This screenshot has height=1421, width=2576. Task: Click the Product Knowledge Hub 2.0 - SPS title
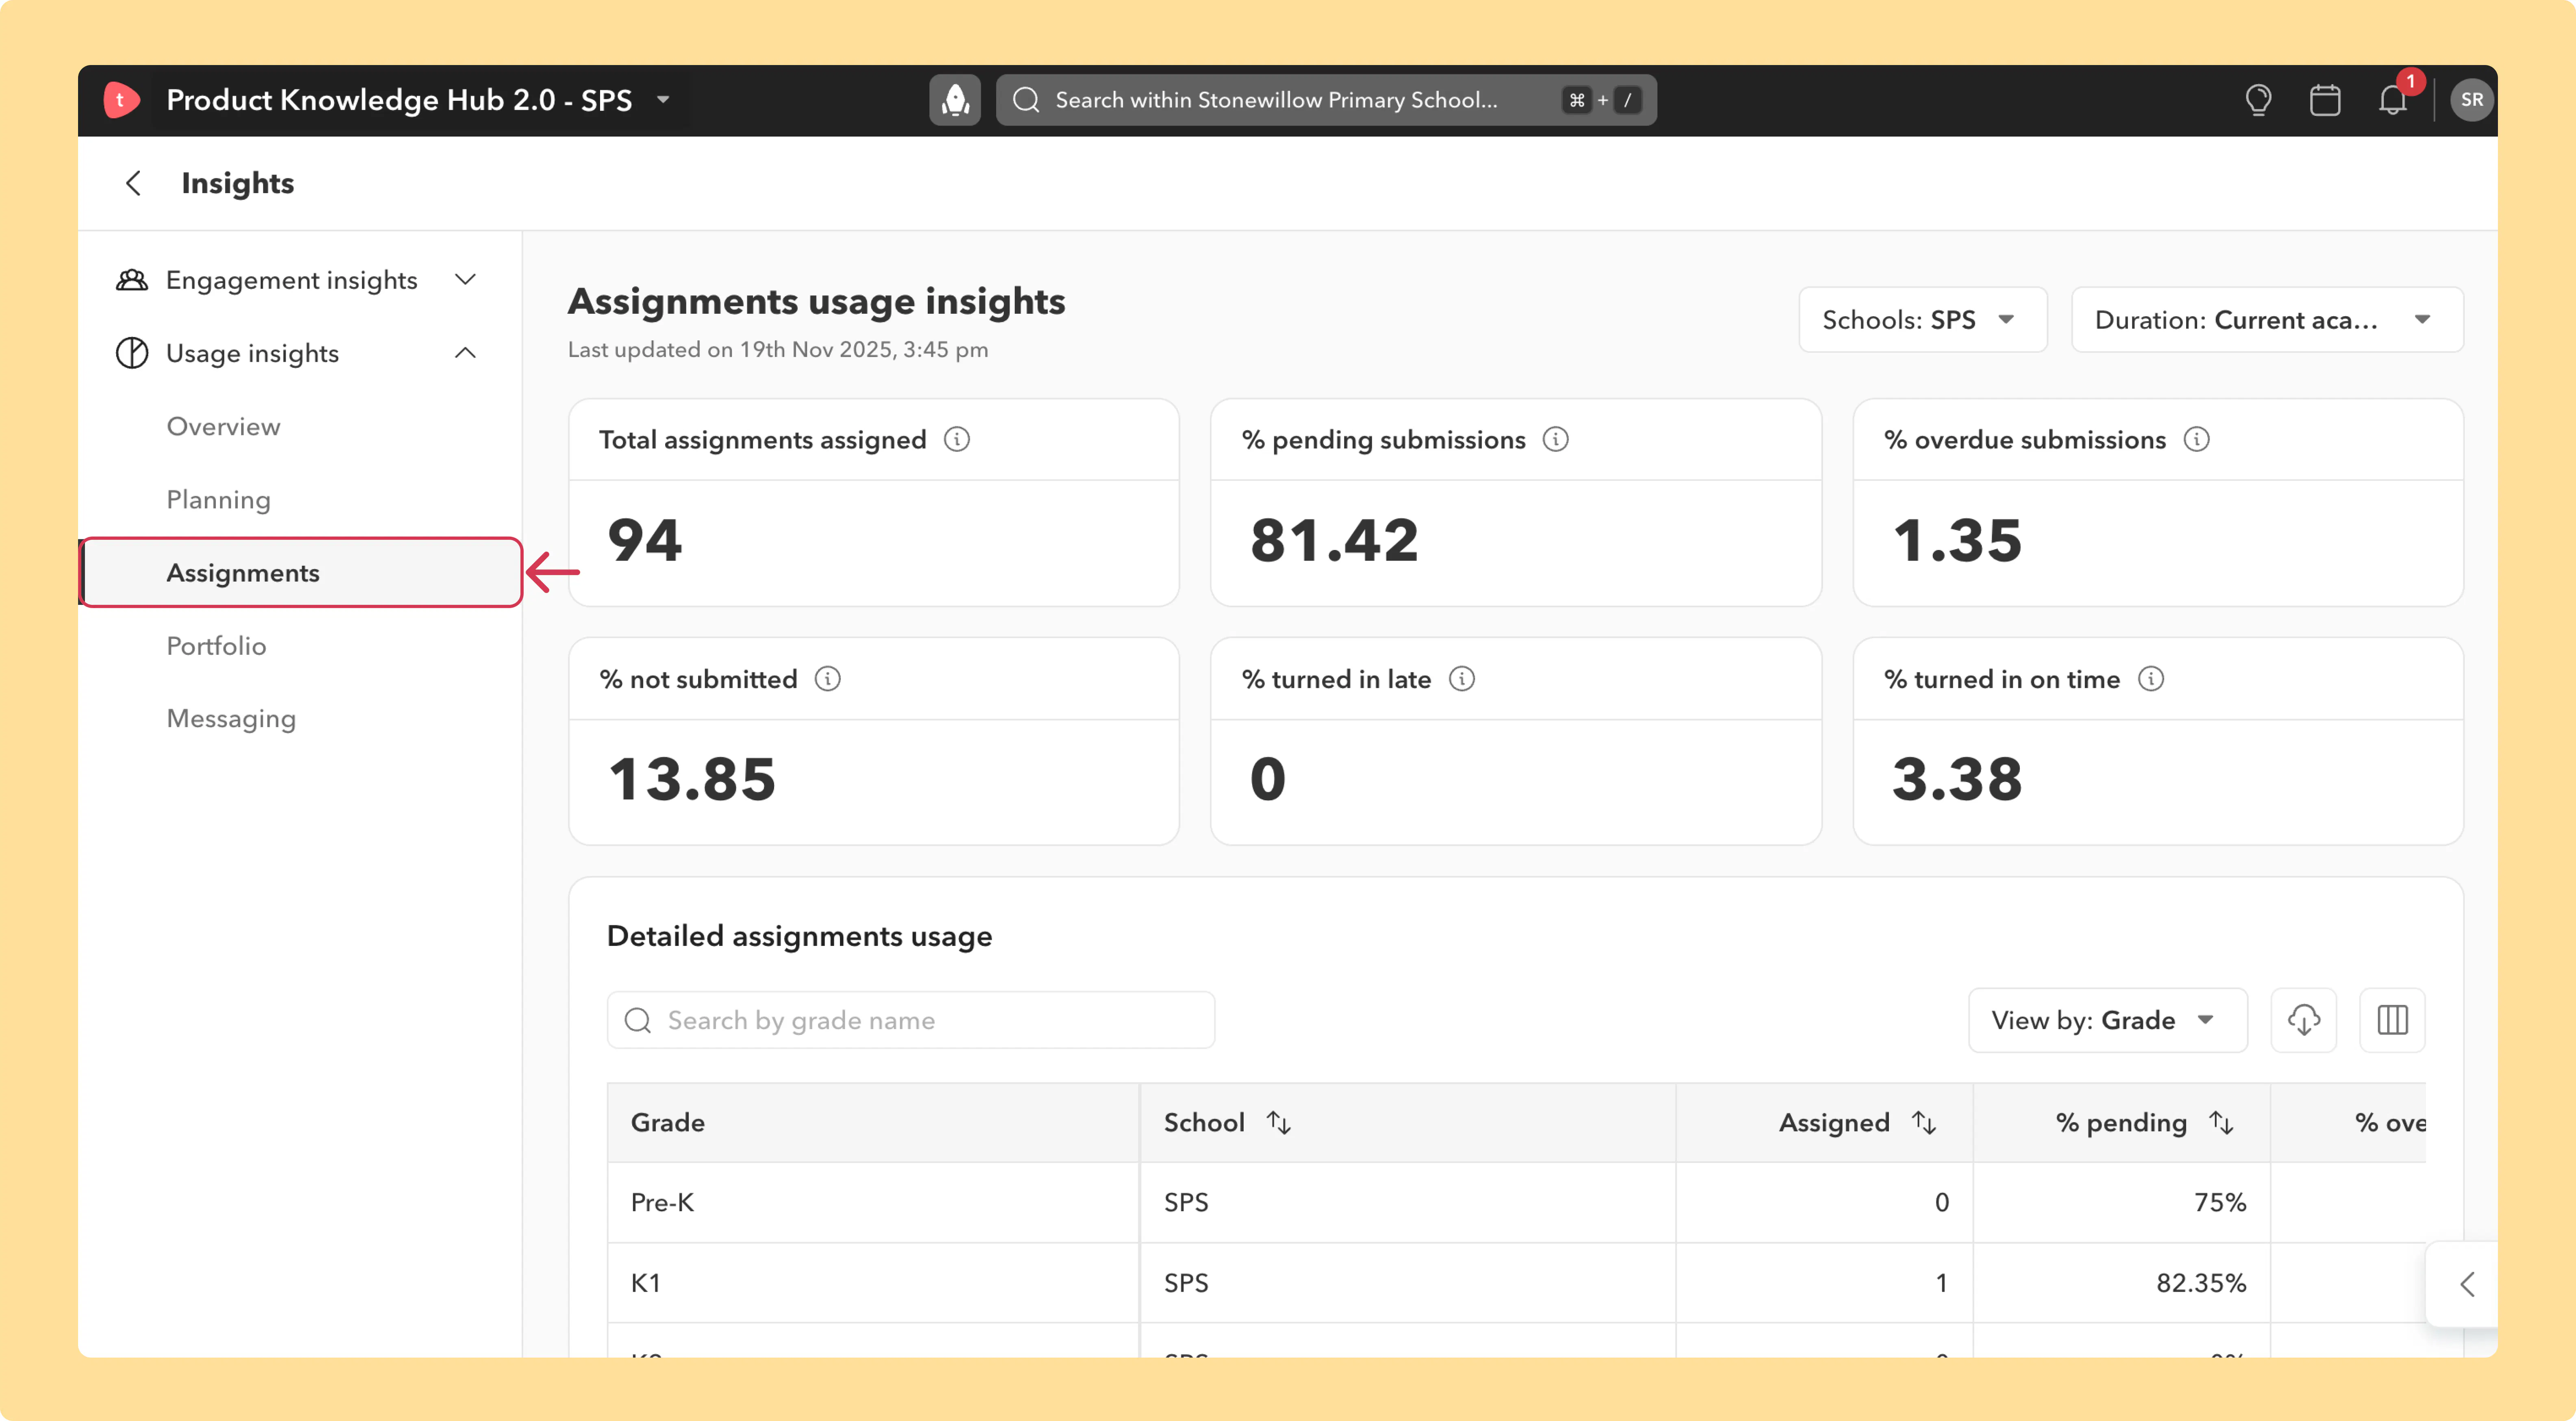click(399, 100)
